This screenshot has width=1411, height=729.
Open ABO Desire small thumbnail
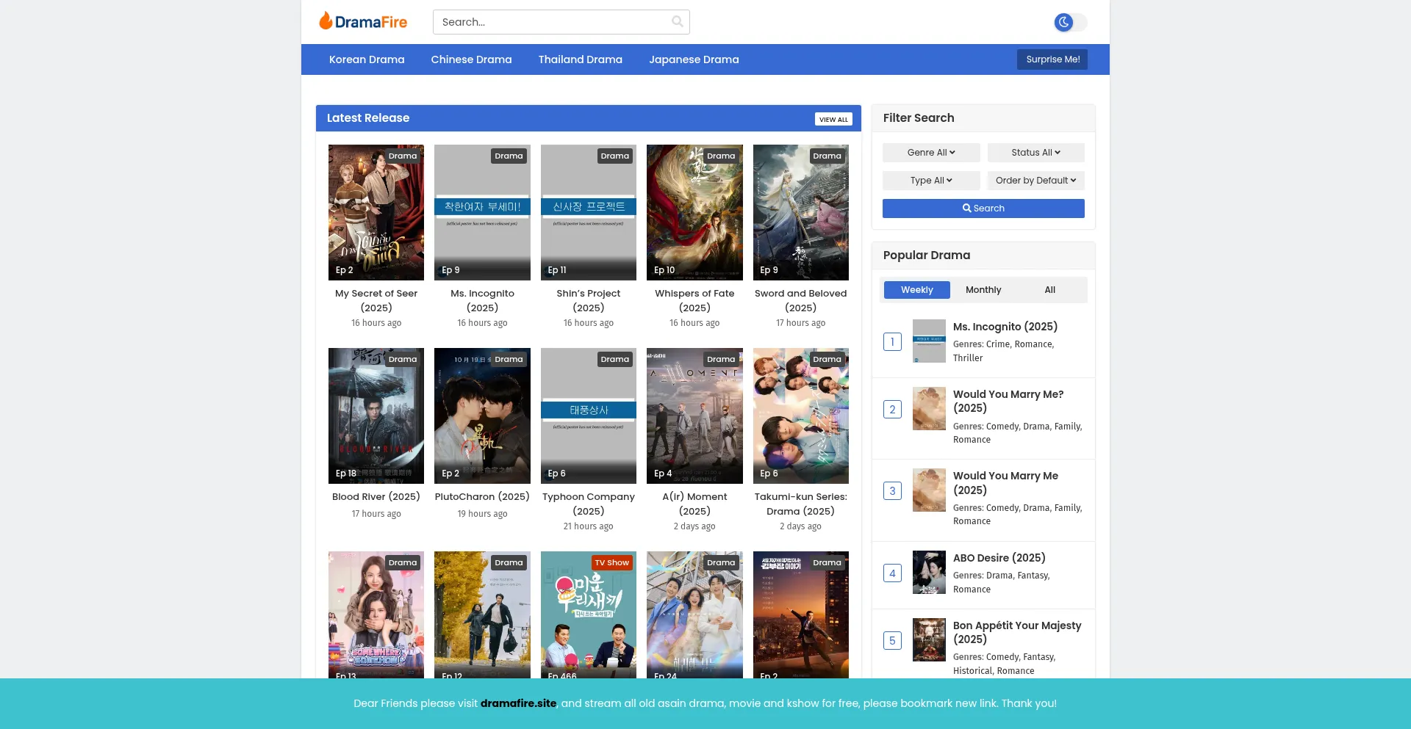point(929,573)
